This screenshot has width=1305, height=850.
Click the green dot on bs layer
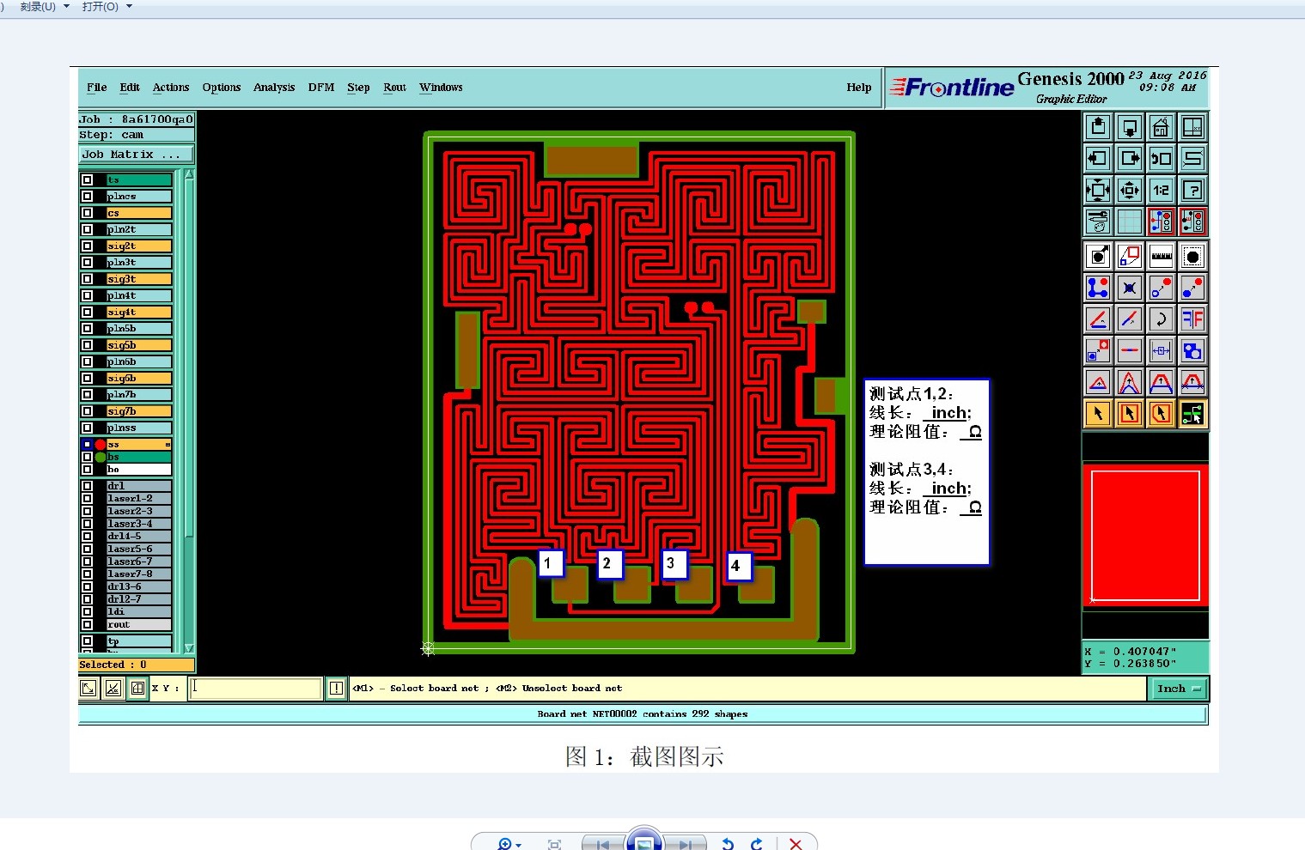[x=101, y=457]
